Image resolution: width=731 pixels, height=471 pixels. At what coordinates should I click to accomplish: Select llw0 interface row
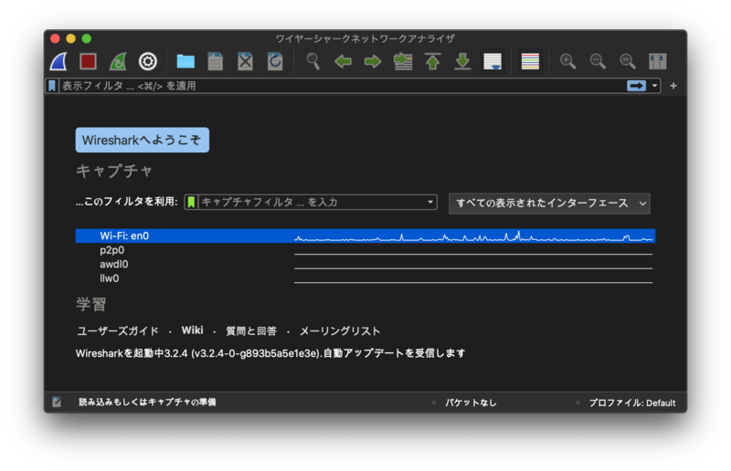(x=365, y=278)
